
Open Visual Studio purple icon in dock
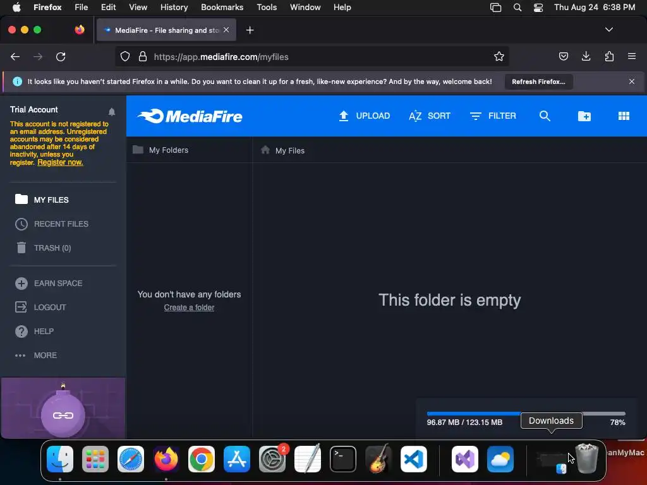pyautogui.click(x=465, y=459)
